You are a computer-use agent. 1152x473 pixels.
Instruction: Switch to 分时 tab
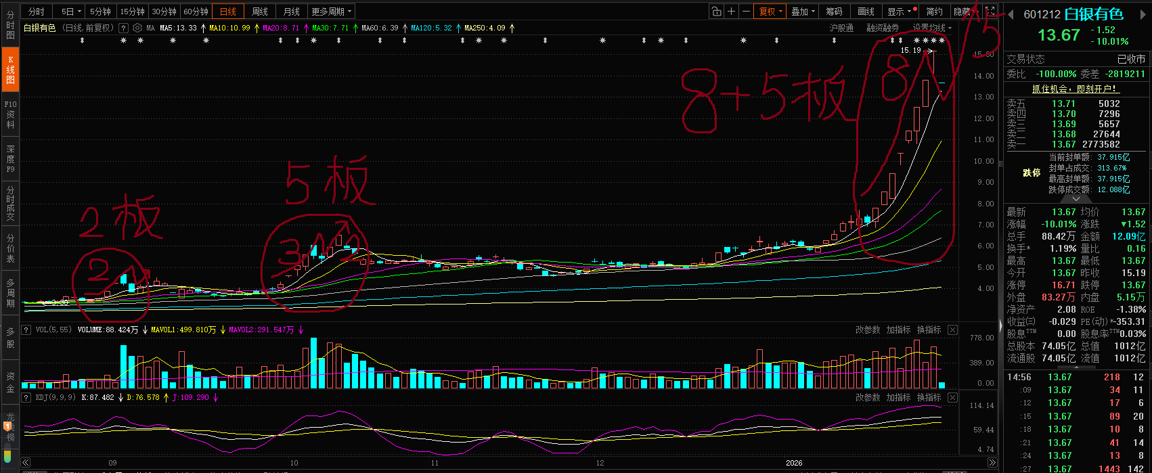[x=37, y=12]
